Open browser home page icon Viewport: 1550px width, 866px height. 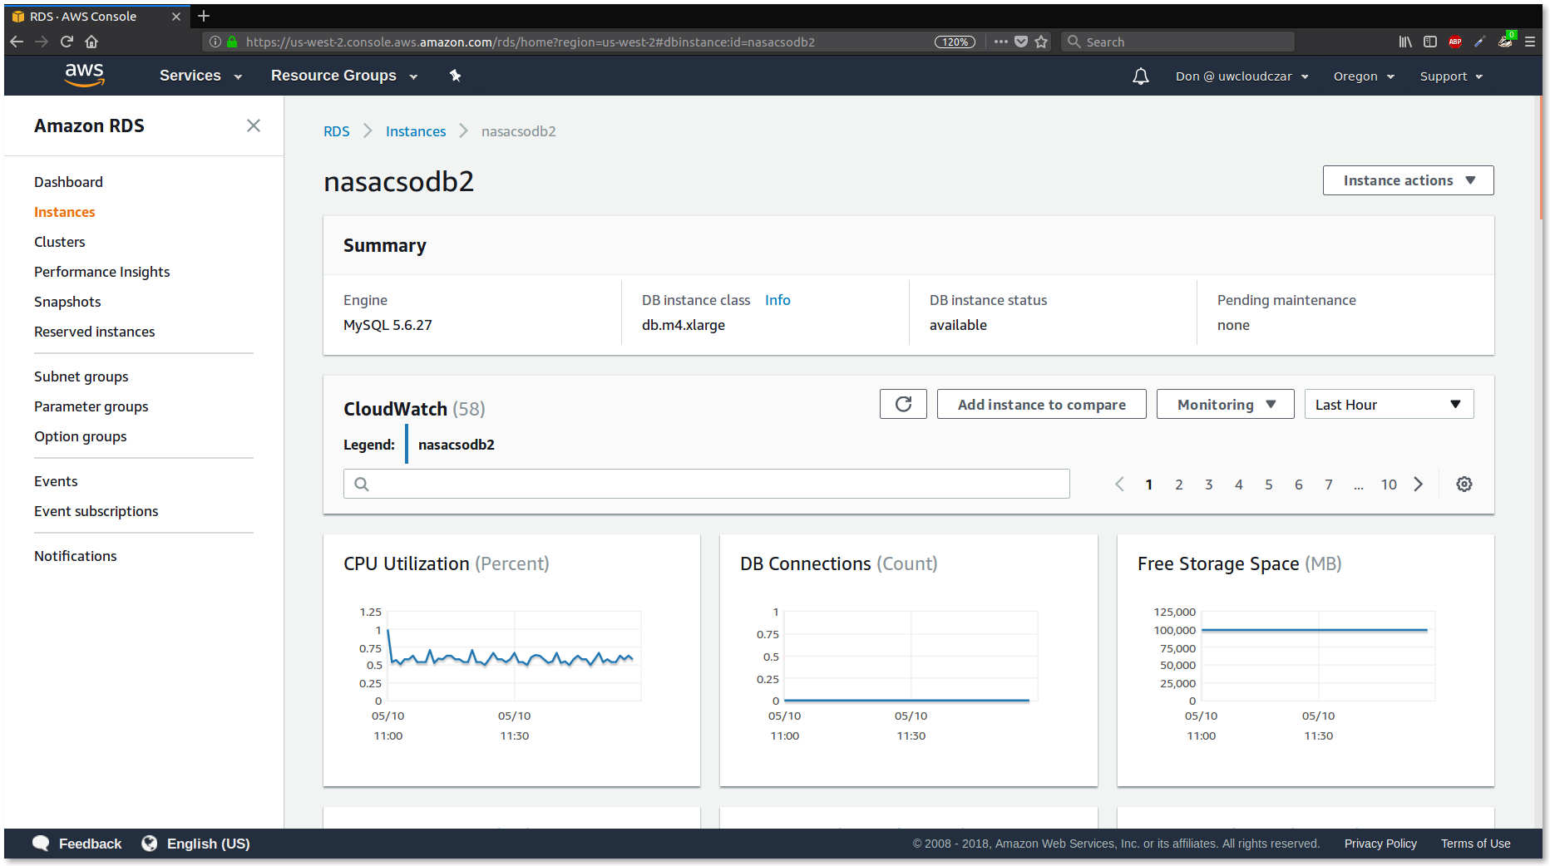pyautogui.click(x=91, y=42)
